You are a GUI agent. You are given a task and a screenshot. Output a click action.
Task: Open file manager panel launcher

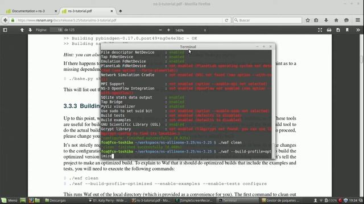(x=38, y=200)
